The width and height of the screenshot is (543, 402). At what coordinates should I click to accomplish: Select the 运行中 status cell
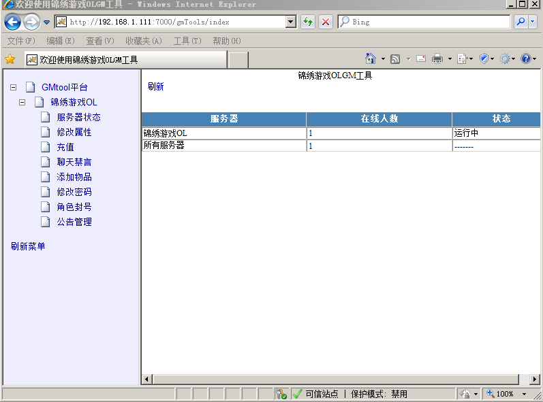point(496,133)
